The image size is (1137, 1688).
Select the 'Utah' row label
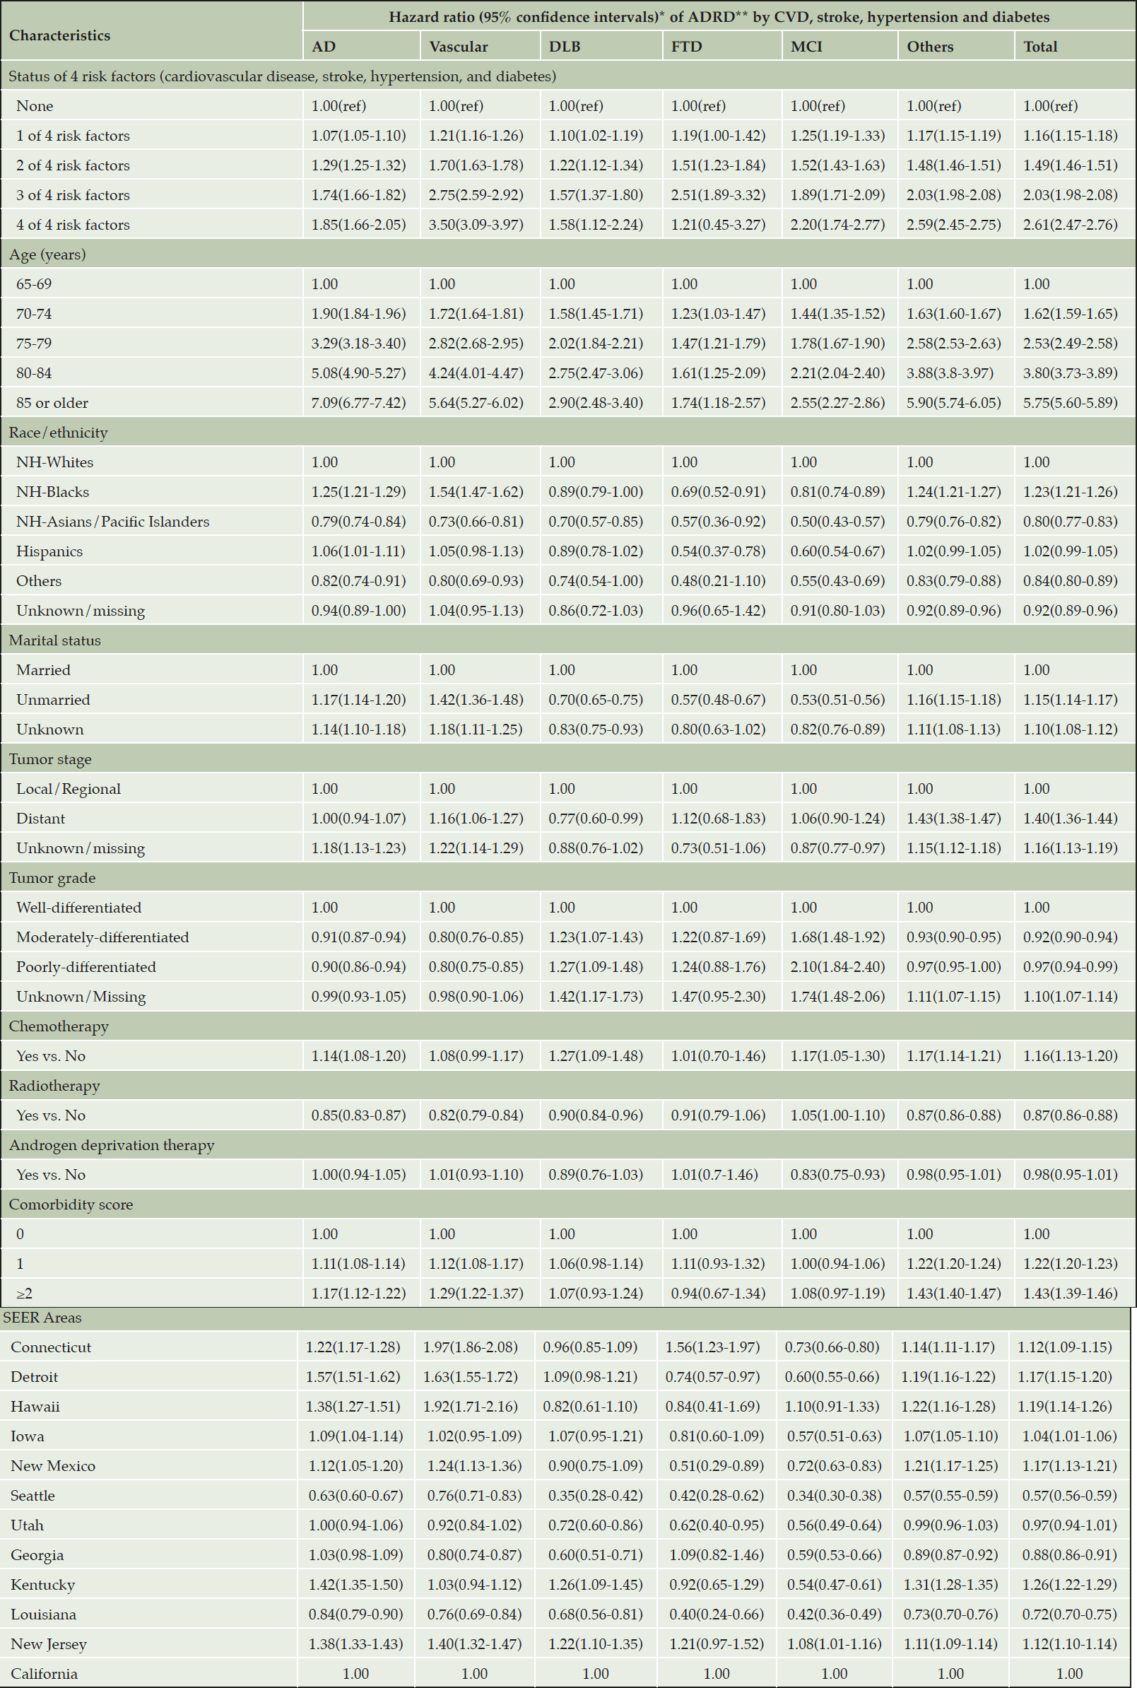click(27, 1525)
